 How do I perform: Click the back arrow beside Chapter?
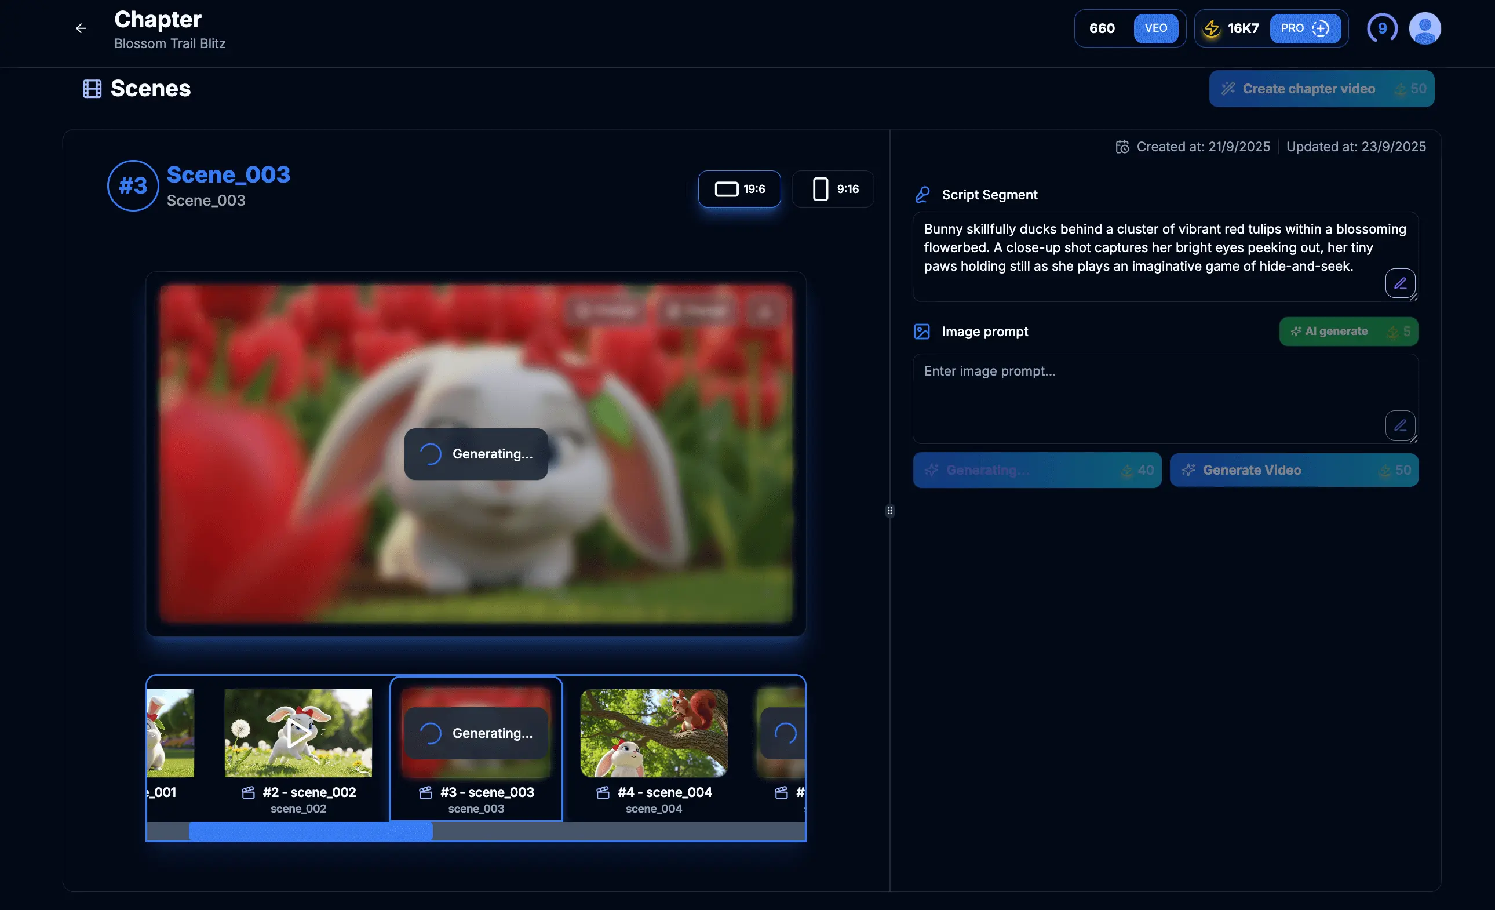click(x=81, y=28)
